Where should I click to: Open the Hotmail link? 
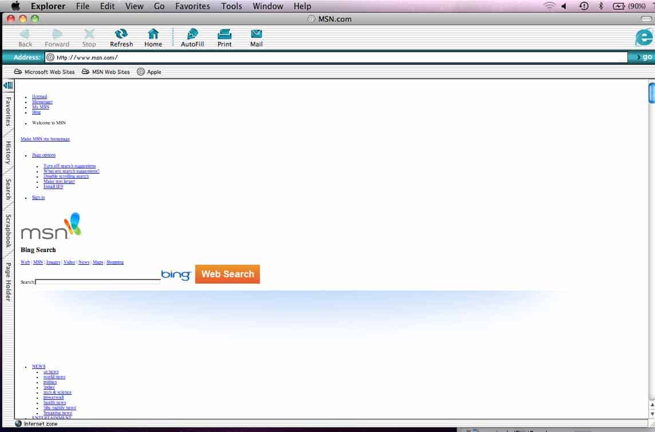[40, 97]
